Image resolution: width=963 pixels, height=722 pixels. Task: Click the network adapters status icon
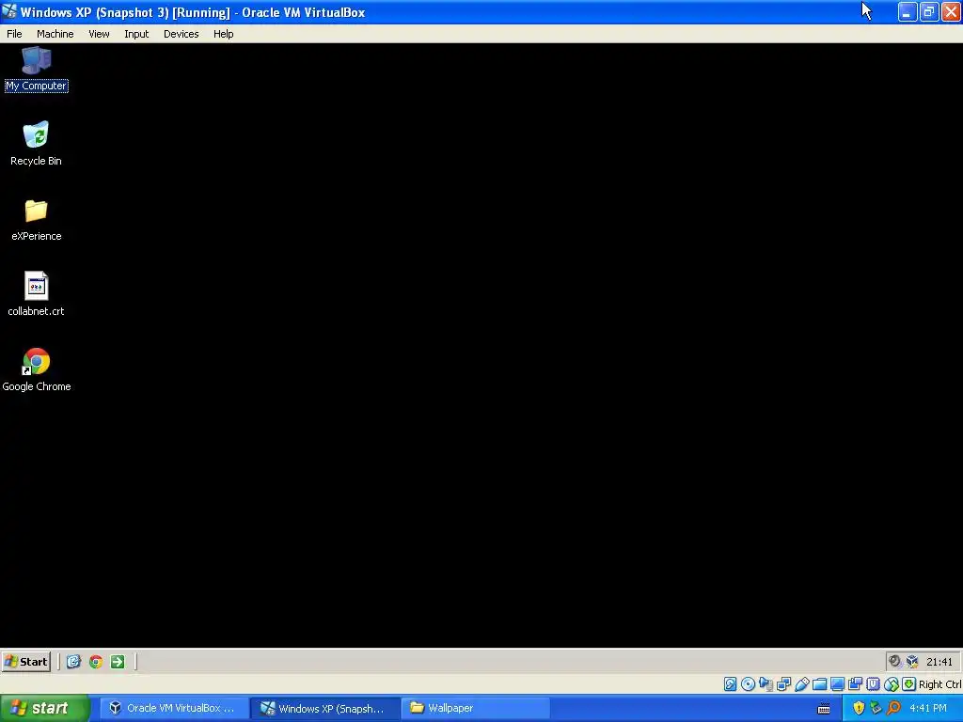(x=783, y=684)
